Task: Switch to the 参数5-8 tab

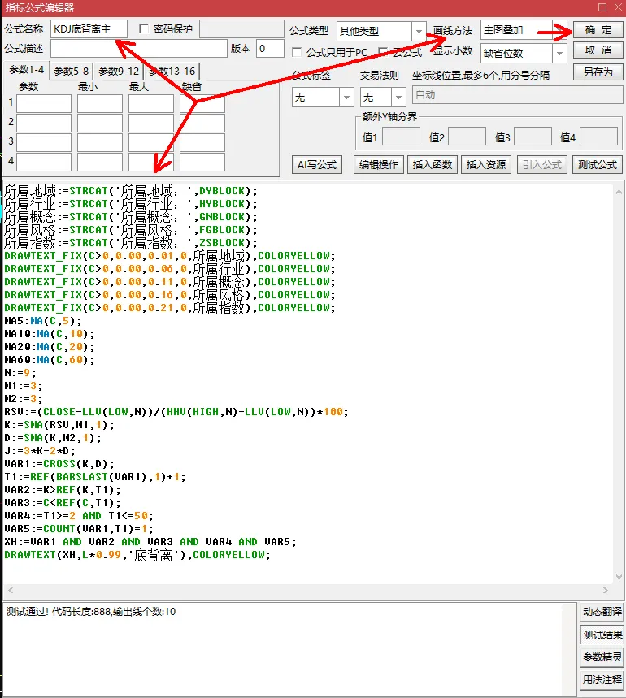Action: point(72,72)
